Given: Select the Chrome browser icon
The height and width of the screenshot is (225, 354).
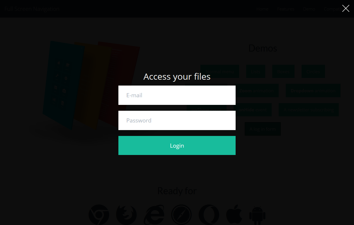Looking at the screenshot, I should [99, 214].
